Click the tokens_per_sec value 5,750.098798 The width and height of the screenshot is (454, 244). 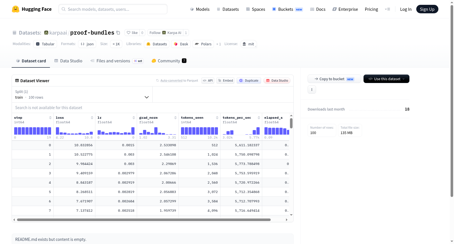point(247,154)
